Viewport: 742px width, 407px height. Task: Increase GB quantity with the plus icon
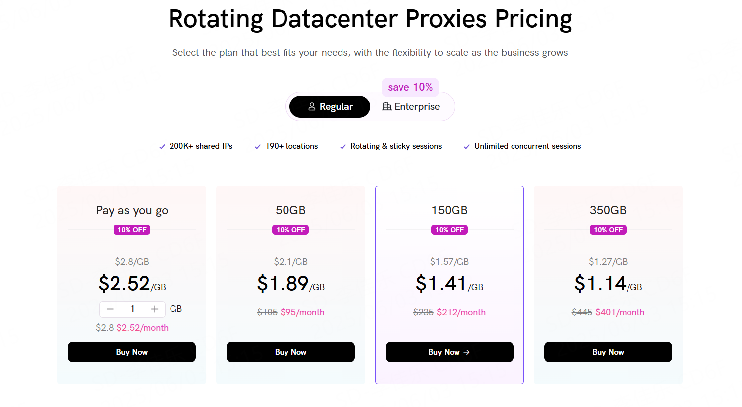click(x=155, y=309)
